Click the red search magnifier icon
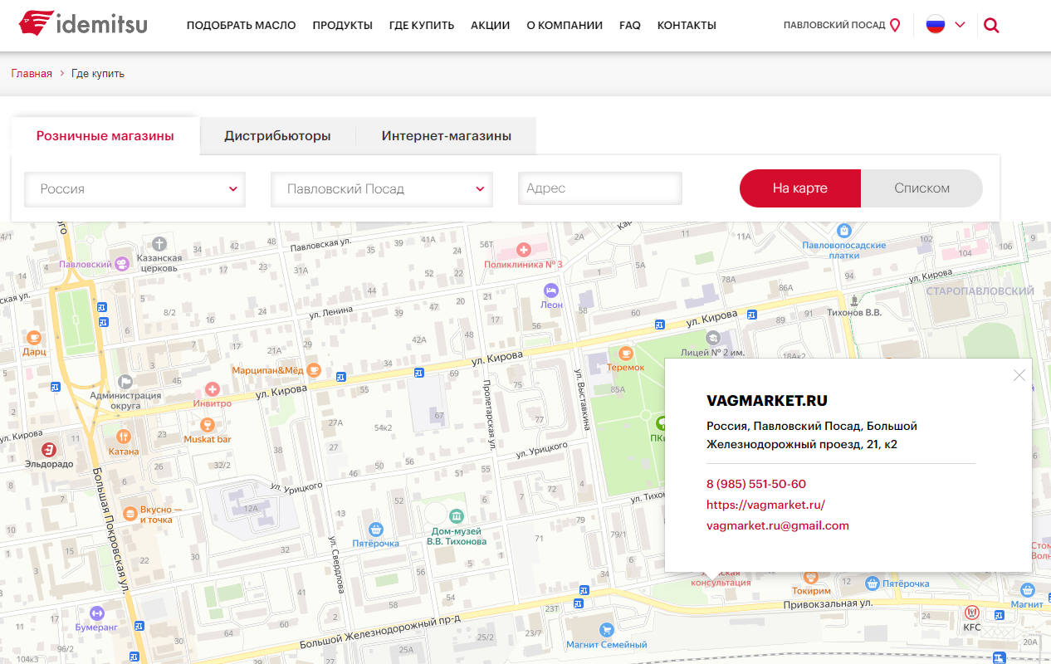Viewport: 1051px width, 664px height. (991, 25)
